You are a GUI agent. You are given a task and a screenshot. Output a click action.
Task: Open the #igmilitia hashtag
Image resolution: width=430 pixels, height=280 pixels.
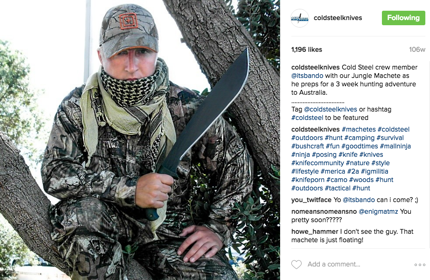pos(374,171)
